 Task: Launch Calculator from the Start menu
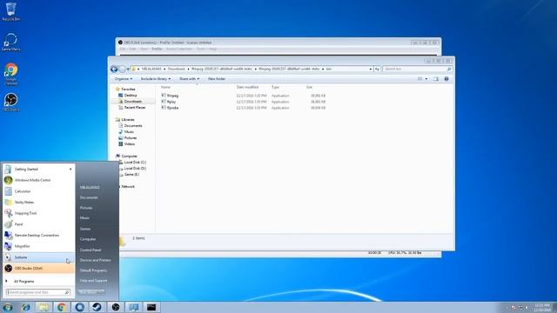(x=38, y=191)
